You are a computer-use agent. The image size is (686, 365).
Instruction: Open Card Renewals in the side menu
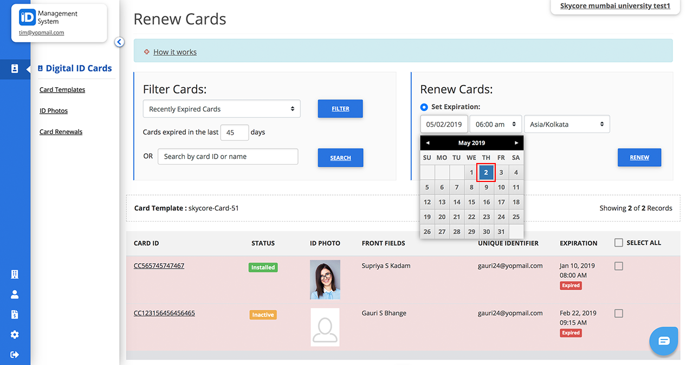coord(61,132)
